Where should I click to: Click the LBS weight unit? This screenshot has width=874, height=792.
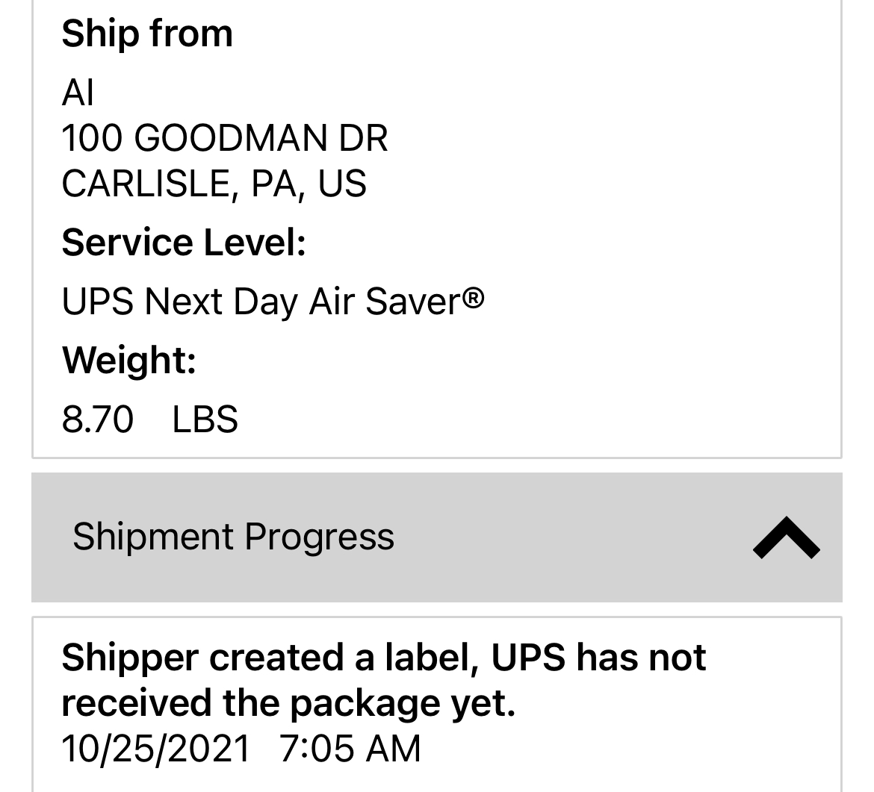pos(205,419)
